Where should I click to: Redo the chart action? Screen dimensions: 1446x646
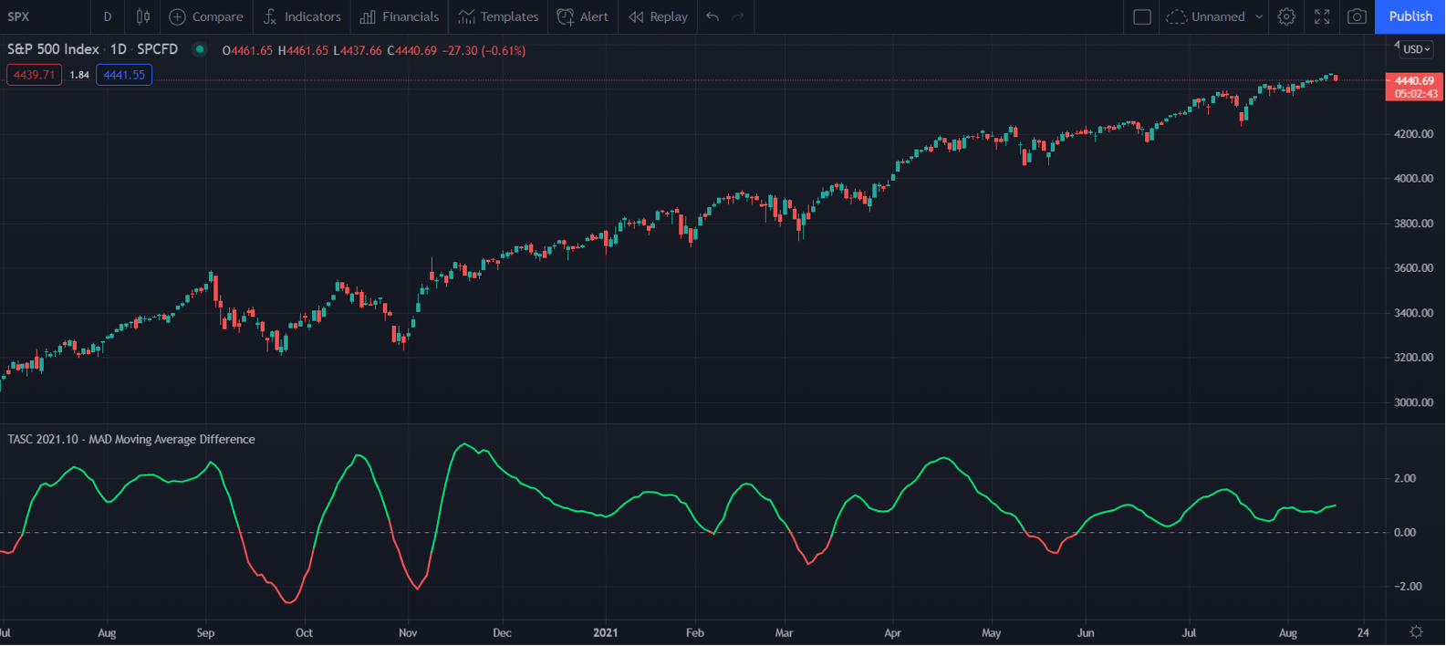(738, 16)
